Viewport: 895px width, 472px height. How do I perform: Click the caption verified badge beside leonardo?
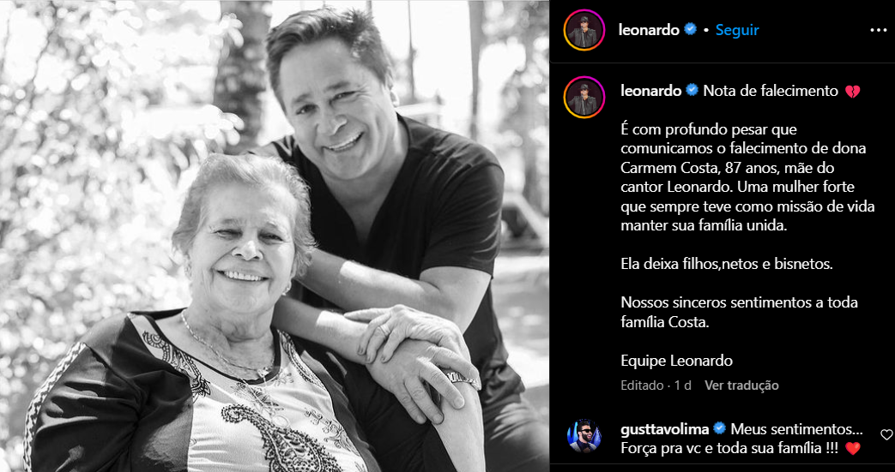(692, 90)
